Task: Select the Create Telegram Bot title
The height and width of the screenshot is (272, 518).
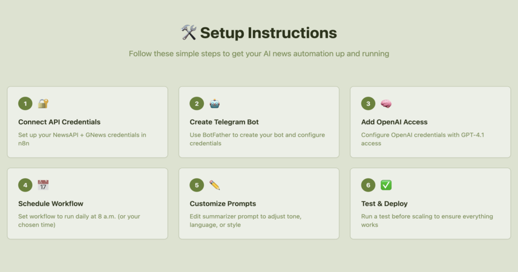Action: pyautogui.click(x=224, y=122)
